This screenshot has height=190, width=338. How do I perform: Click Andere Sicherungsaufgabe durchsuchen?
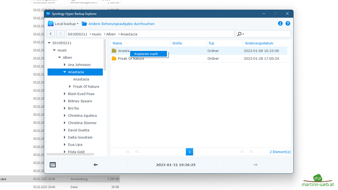(121, 24)
